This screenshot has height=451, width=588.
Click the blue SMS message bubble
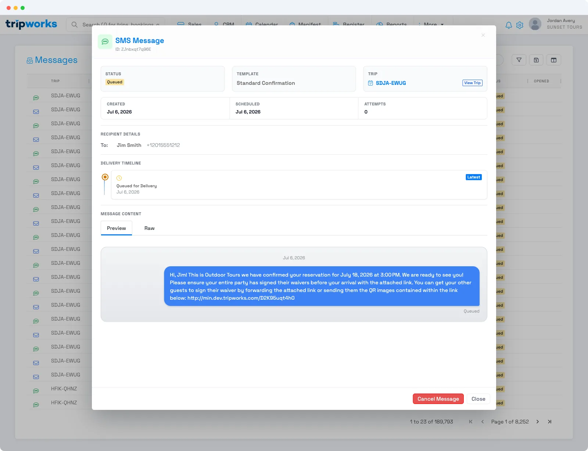coord(322,286)
